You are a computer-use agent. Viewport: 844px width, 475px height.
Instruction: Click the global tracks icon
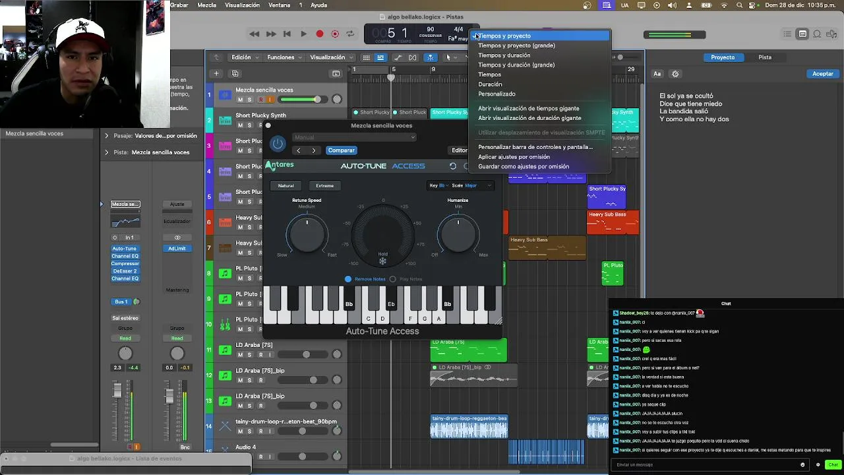click(x=336, y=73)
